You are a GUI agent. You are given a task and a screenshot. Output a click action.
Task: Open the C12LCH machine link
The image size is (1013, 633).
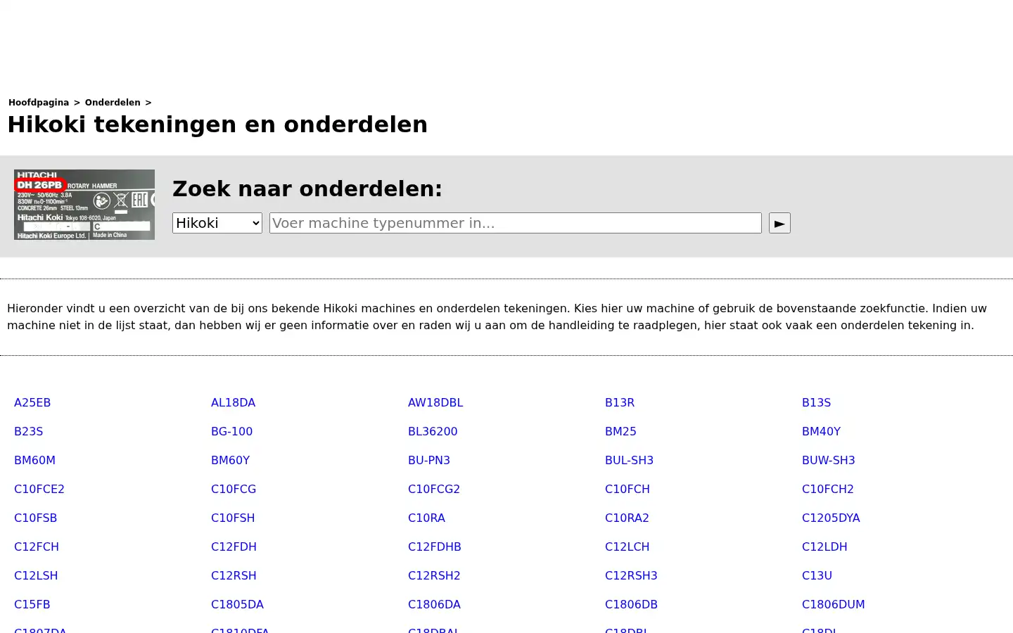click(627, 547)
